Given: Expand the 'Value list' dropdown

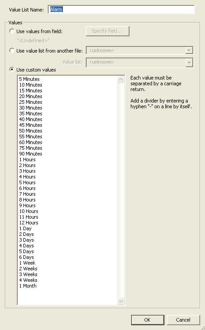Looking at the screenshot, I should (140, 62).
